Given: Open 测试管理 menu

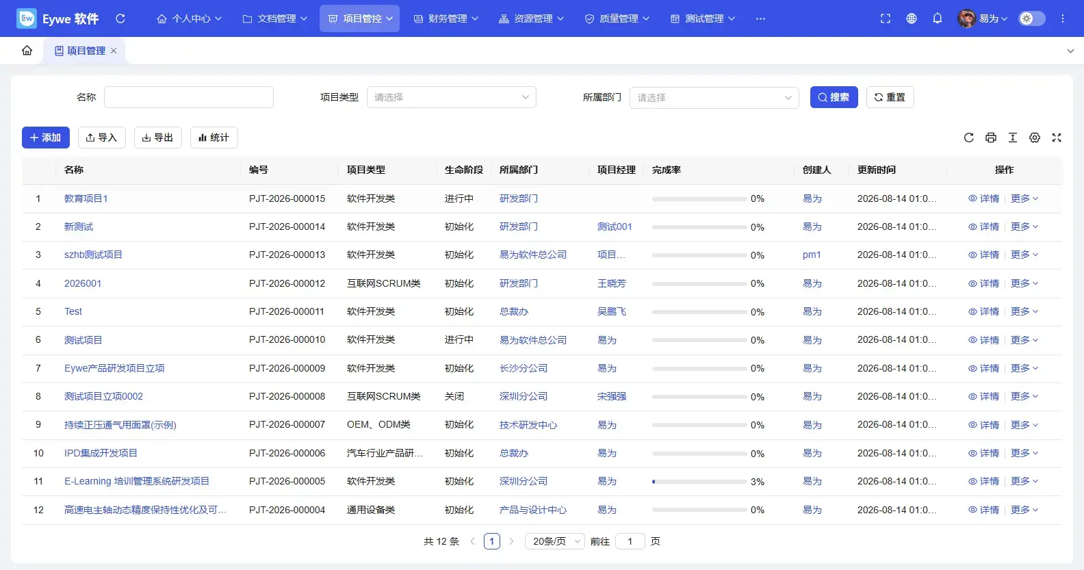Looking at the screenshot, I should coord(703,18).
